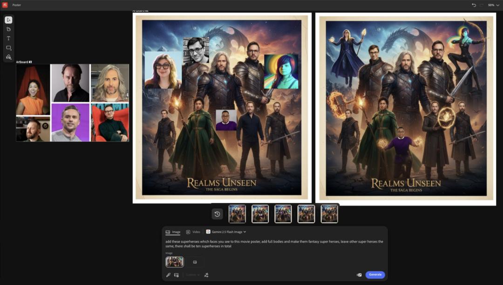
Task: Open the image settings icon beside brush
Action: click(177, 275)
